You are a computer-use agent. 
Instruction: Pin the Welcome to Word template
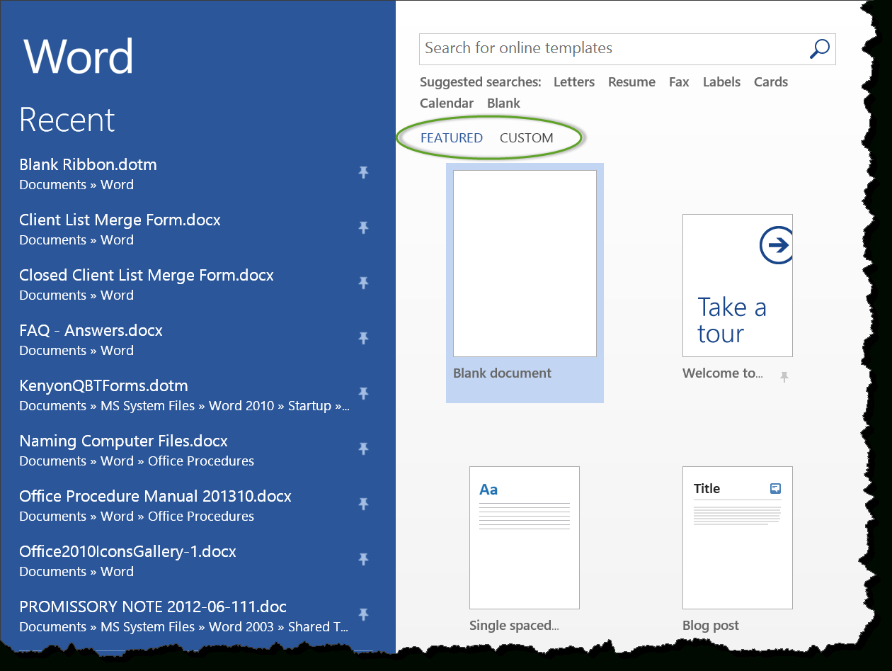784,378
